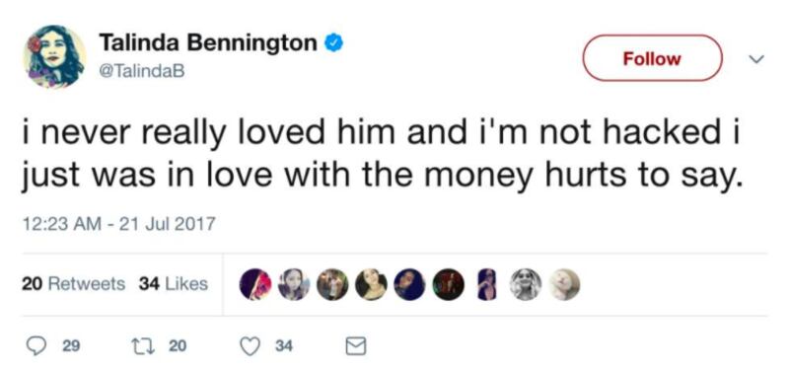Click the second liker avatar
The width and height of the screenshot is (789, 373).
tap(294, 284)
